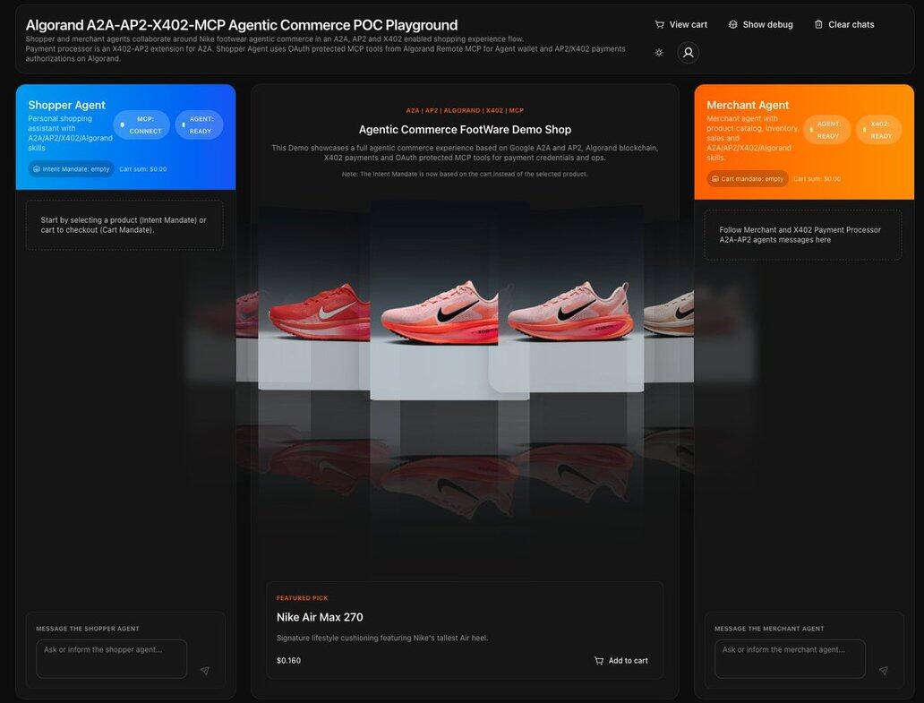Add Nike Air Max 270 to cart

point(620,661)
